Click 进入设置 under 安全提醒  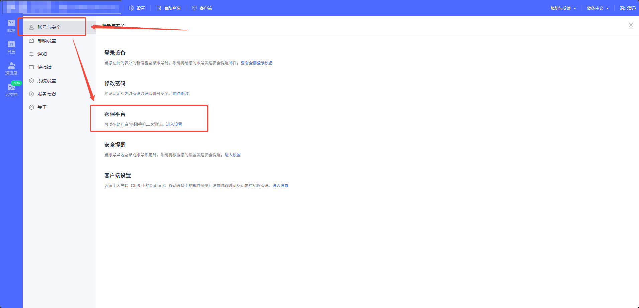pyautogui.click(x=233, y=155)
